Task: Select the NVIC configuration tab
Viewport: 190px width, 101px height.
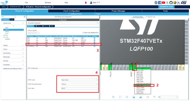Action: tap(51, 26)
